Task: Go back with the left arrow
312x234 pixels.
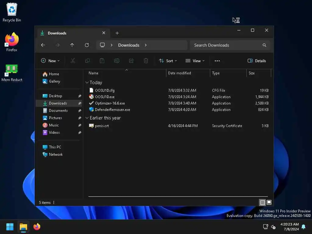Action: tap(43, 45)
